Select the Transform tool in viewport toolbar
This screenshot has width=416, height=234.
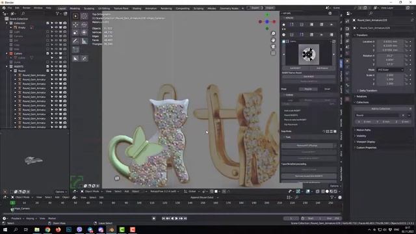(x=84, y=32)
